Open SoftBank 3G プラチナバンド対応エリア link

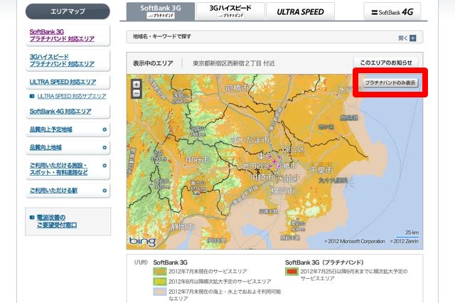click(62, 35)
